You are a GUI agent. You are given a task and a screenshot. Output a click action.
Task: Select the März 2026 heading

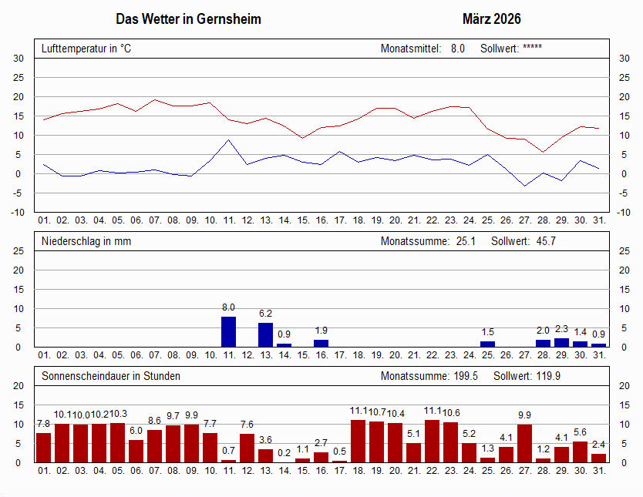pos(492,18)
